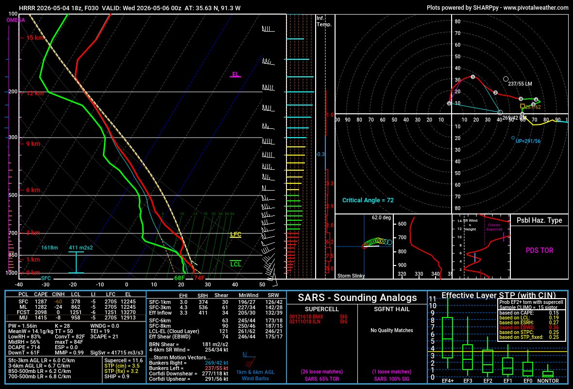The image size is (573, 389).
Task: Click the Bunkers right mover circle on hodograph
Action: click(500, 113)
